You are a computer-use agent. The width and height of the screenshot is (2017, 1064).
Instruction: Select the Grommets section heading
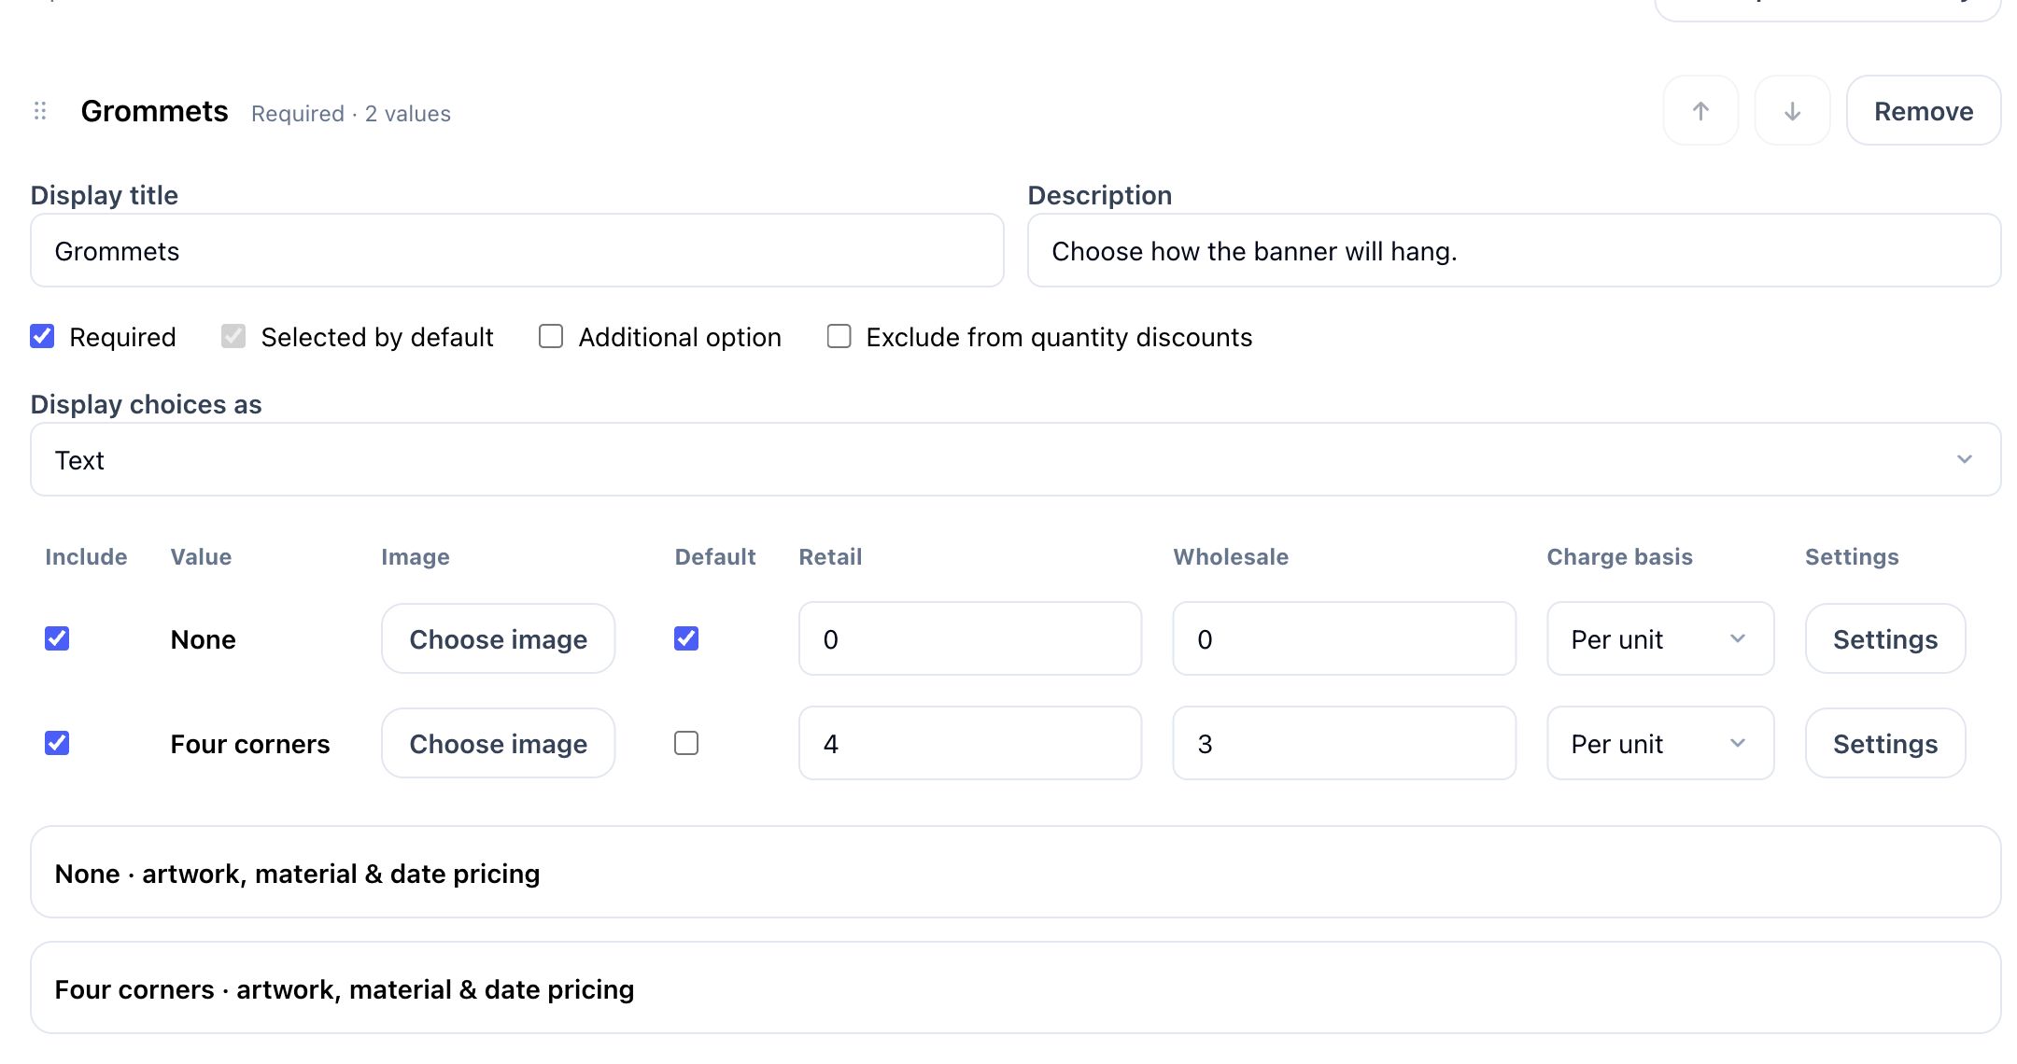(x=155, y=111)
